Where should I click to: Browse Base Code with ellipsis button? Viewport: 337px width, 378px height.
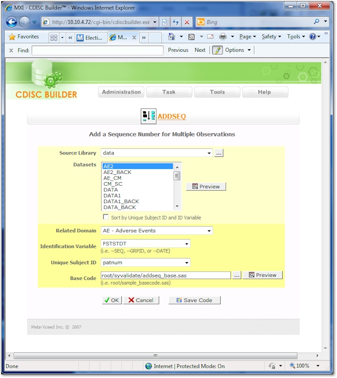pyautogui.click(x=237, y=275)
